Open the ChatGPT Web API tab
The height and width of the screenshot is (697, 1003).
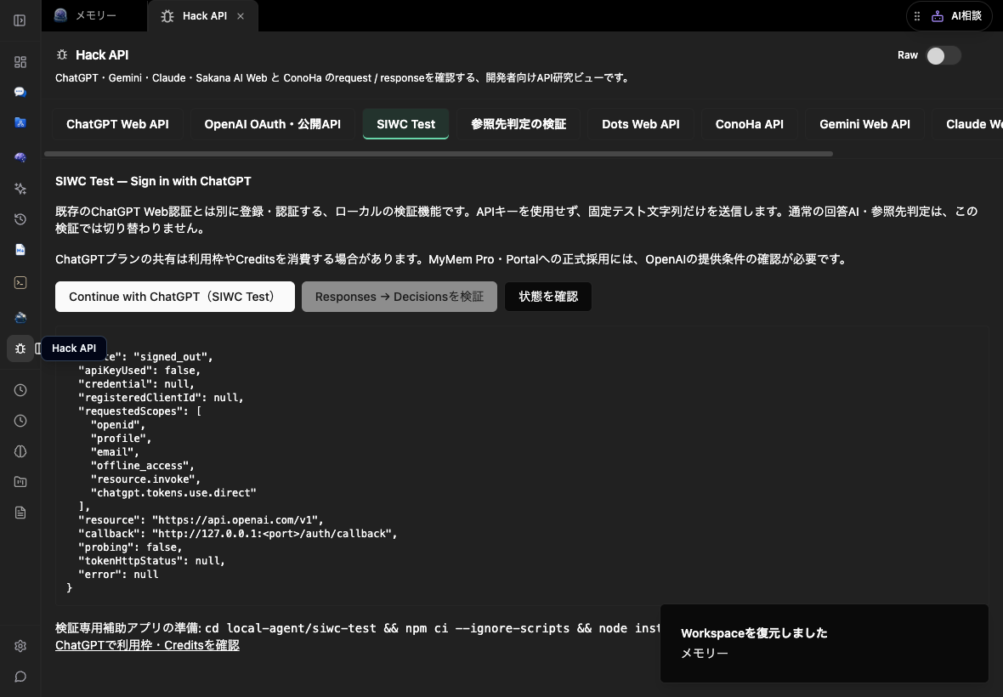click(117, 124)
